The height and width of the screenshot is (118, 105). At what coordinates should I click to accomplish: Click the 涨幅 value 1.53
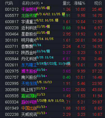click(81, 96)
